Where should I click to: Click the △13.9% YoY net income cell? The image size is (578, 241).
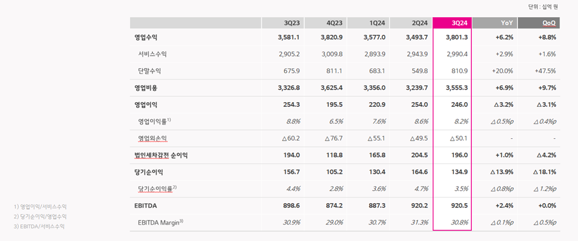click(x=503, y=172)
